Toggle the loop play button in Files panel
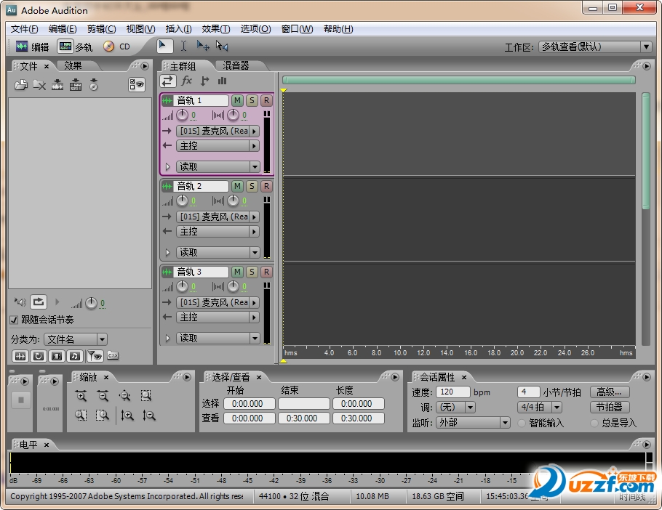 39,301
